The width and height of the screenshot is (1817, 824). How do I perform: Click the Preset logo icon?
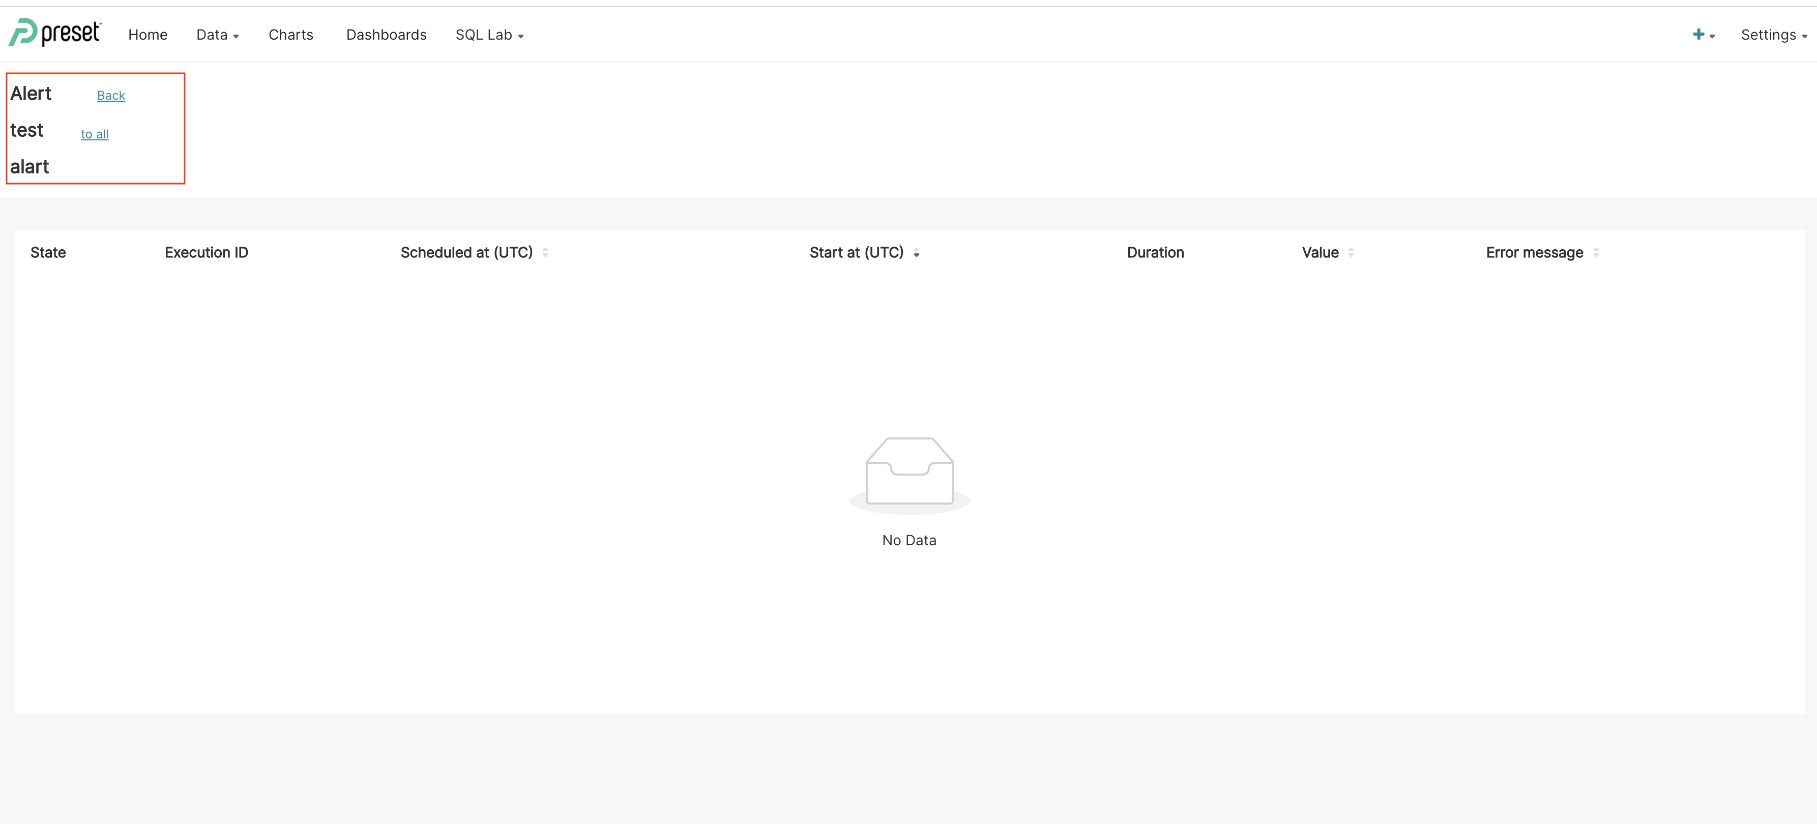pyautogui.click(x=22, y=33)
